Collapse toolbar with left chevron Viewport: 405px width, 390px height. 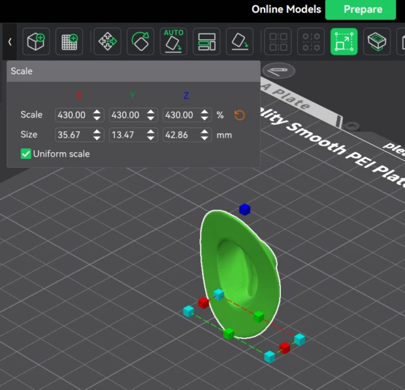click(10, 42)
